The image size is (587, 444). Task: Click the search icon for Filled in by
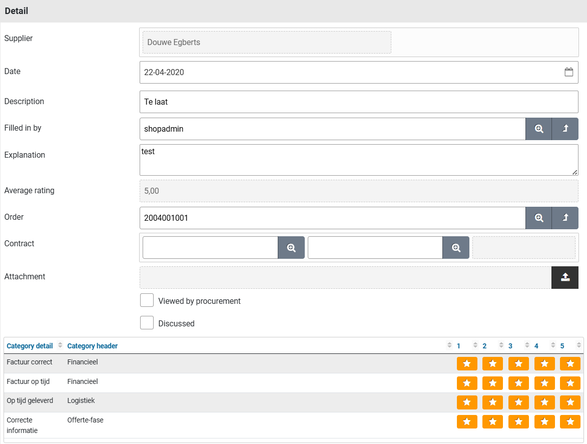pos(538,129)
